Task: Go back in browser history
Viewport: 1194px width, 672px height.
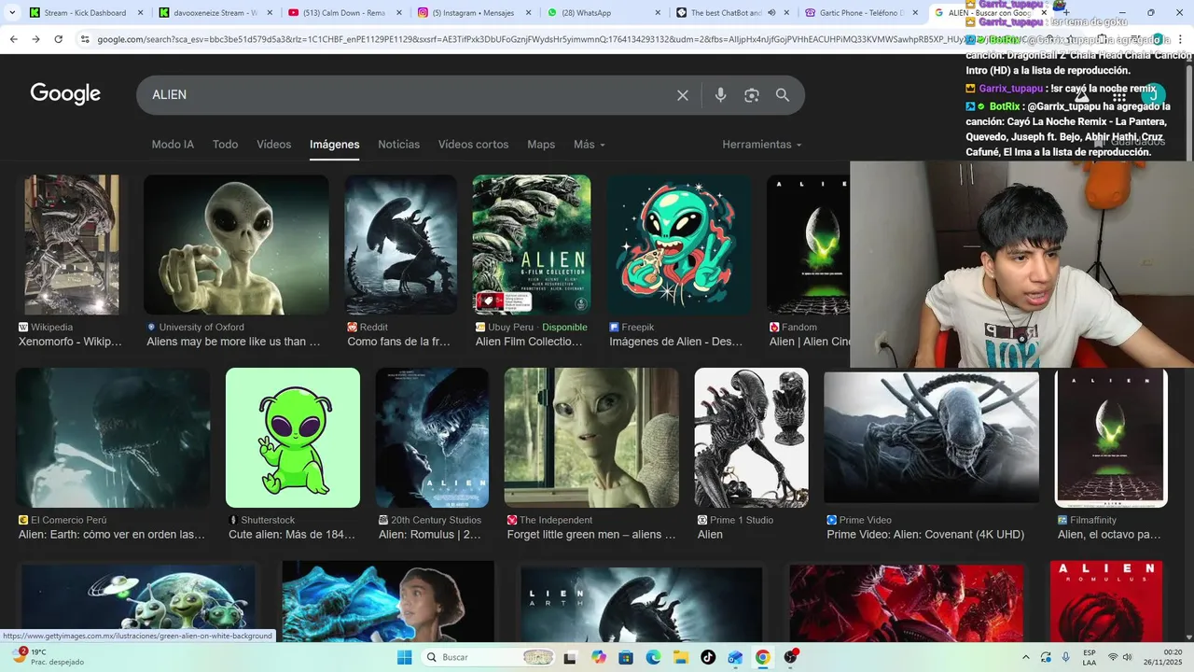Action: (13, 39)
